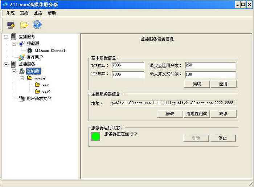Click the green server status indicator
This screenshot has width=254, height=187.
pyautogui.click(x=95, y=136)
